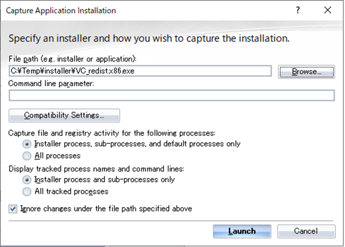Choose Installer process and sub-processes only
Screen dimensions: 345x247
pos(27,180)
